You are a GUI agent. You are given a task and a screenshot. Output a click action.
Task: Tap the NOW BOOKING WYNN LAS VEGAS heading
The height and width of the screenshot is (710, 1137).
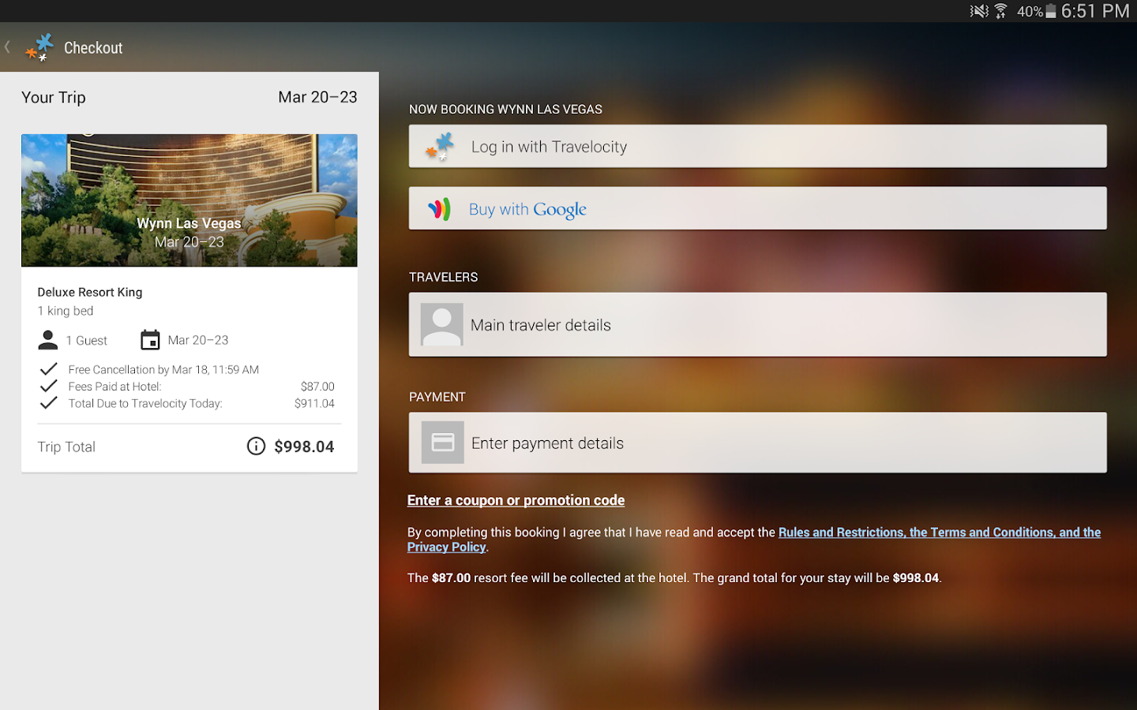tap(505, 109)
